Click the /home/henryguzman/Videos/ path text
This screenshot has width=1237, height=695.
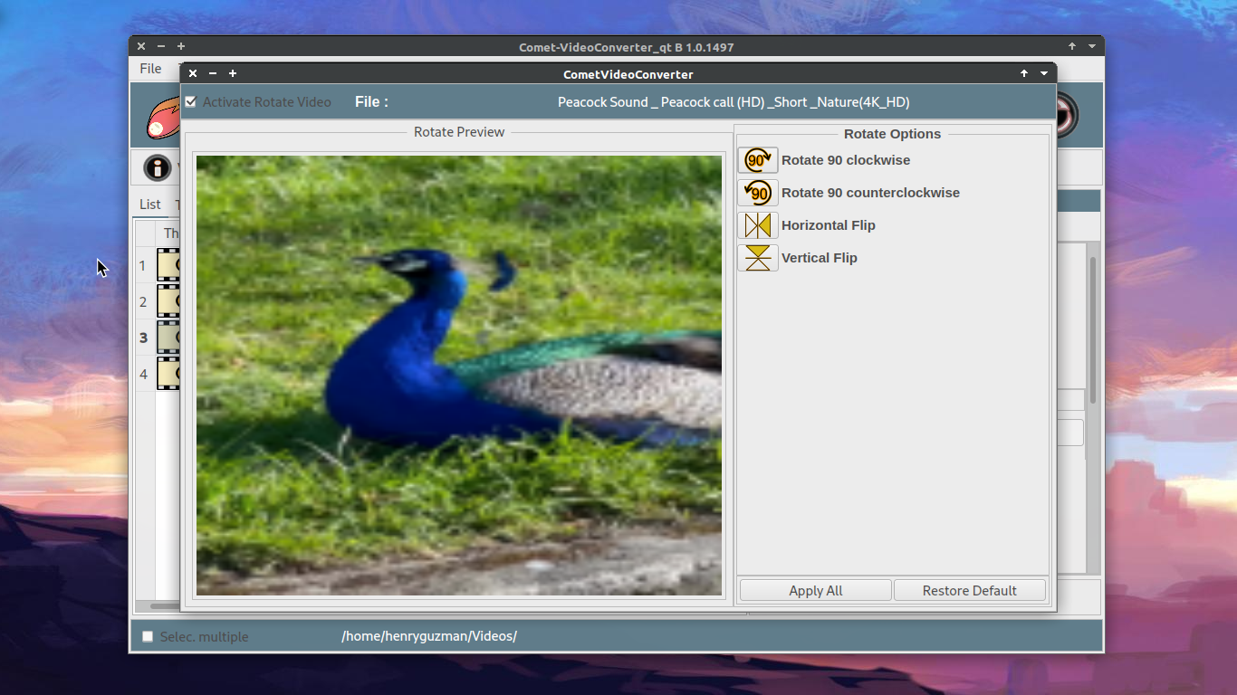[429, 636]
